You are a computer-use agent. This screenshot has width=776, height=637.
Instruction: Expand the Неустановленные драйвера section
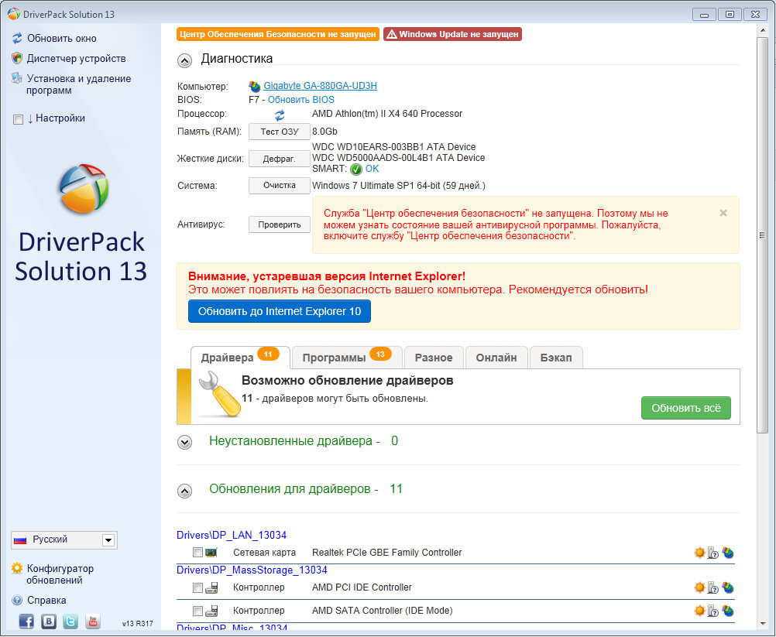[184, 442]
